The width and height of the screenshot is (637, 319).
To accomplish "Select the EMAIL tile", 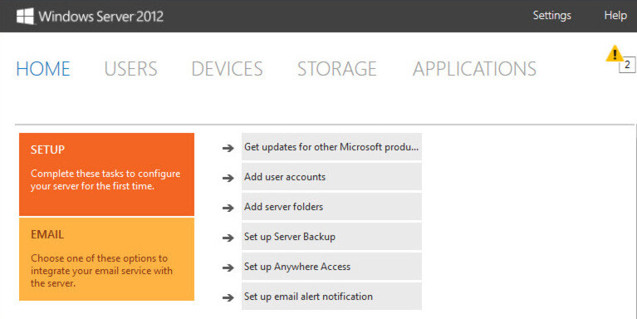I will pyautogui.click(x=106, y=259).
